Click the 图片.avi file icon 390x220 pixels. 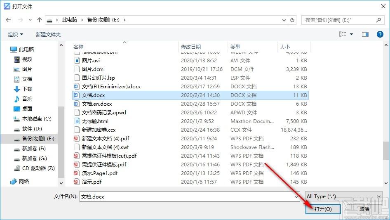pos(77,61)
